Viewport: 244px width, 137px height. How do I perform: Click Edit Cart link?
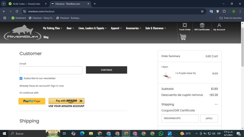coord(212,56)
